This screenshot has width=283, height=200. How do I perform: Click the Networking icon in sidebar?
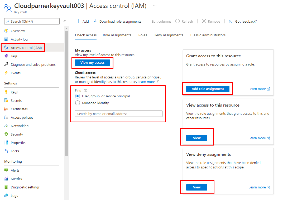point(6,126)
